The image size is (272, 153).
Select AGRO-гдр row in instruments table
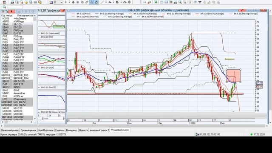17,22
